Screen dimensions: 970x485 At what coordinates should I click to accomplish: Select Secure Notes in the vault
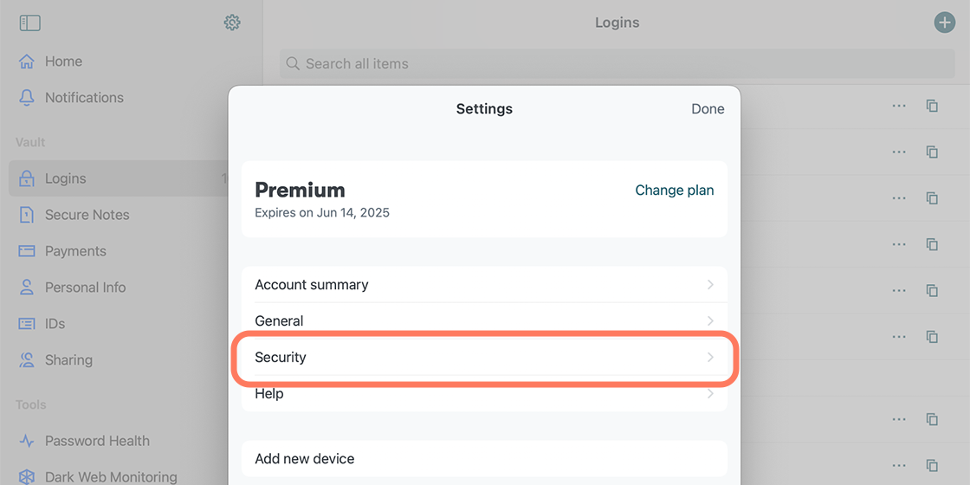pos(74,215)
